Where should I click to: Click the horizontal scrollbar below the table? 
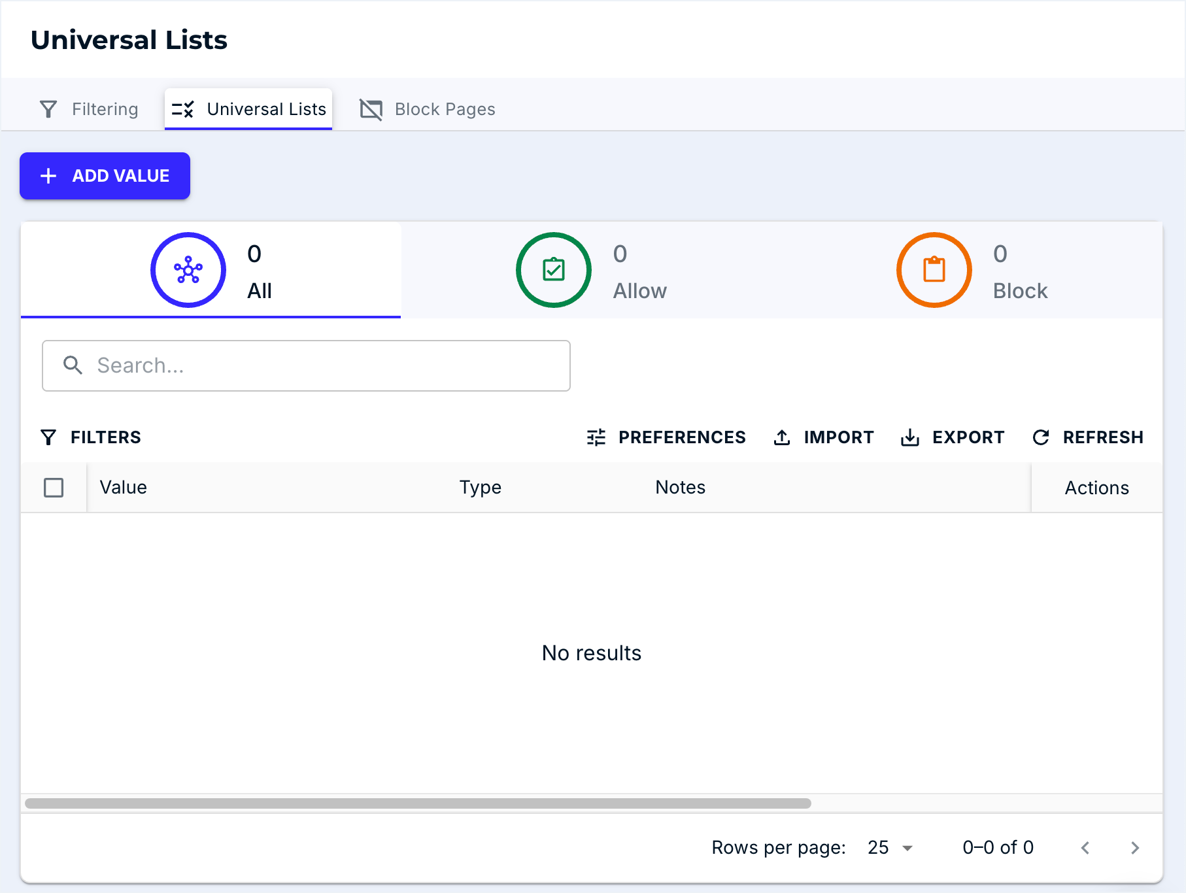pyautogui.click(x=418, y=803)
